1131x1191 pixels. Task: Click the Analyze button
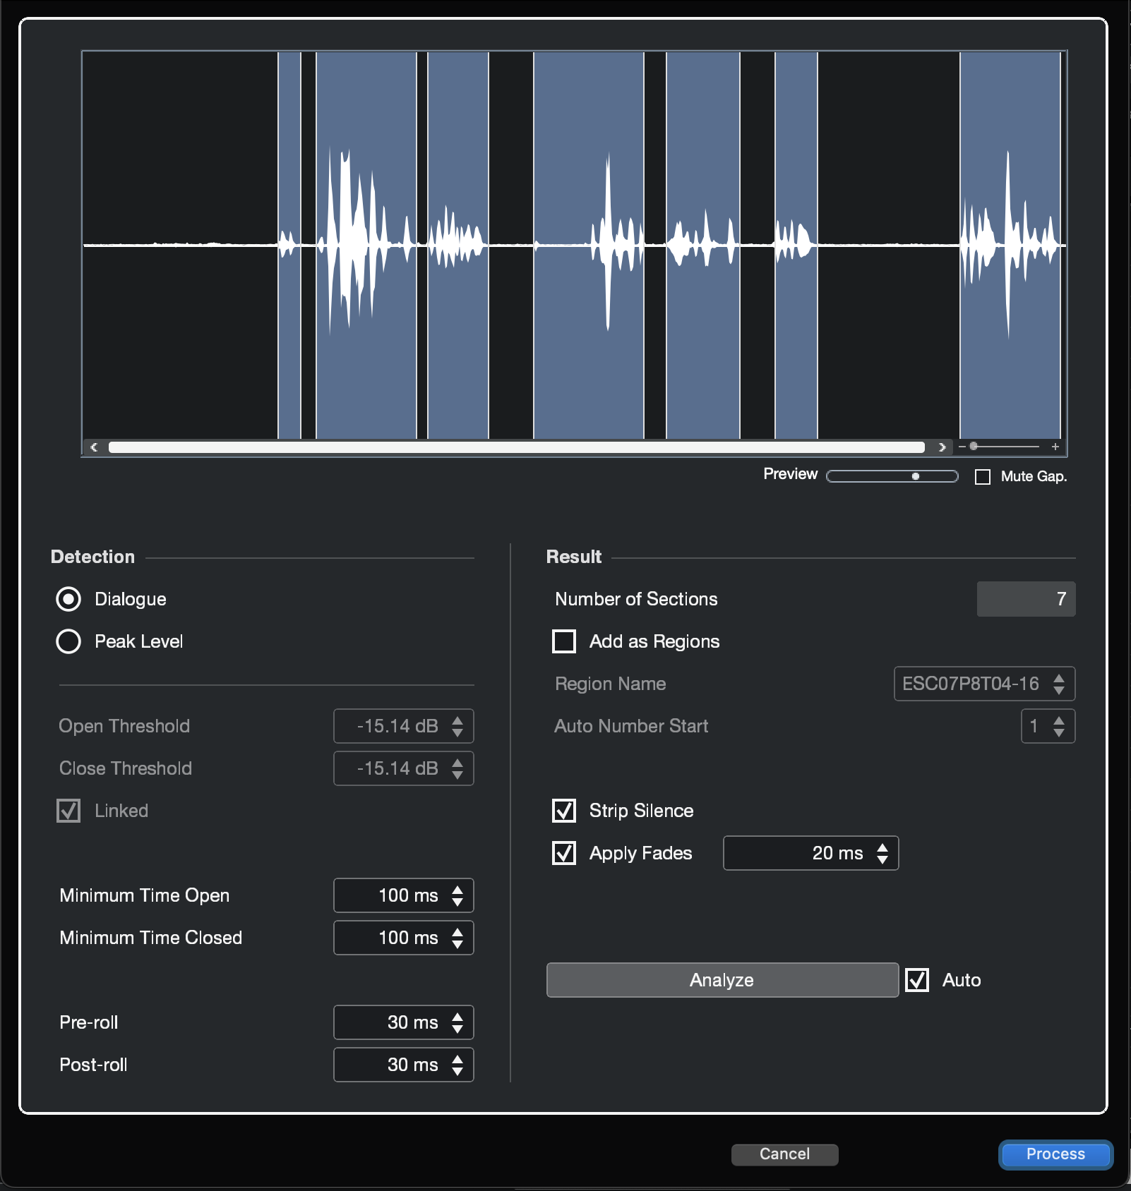[722, 980]
